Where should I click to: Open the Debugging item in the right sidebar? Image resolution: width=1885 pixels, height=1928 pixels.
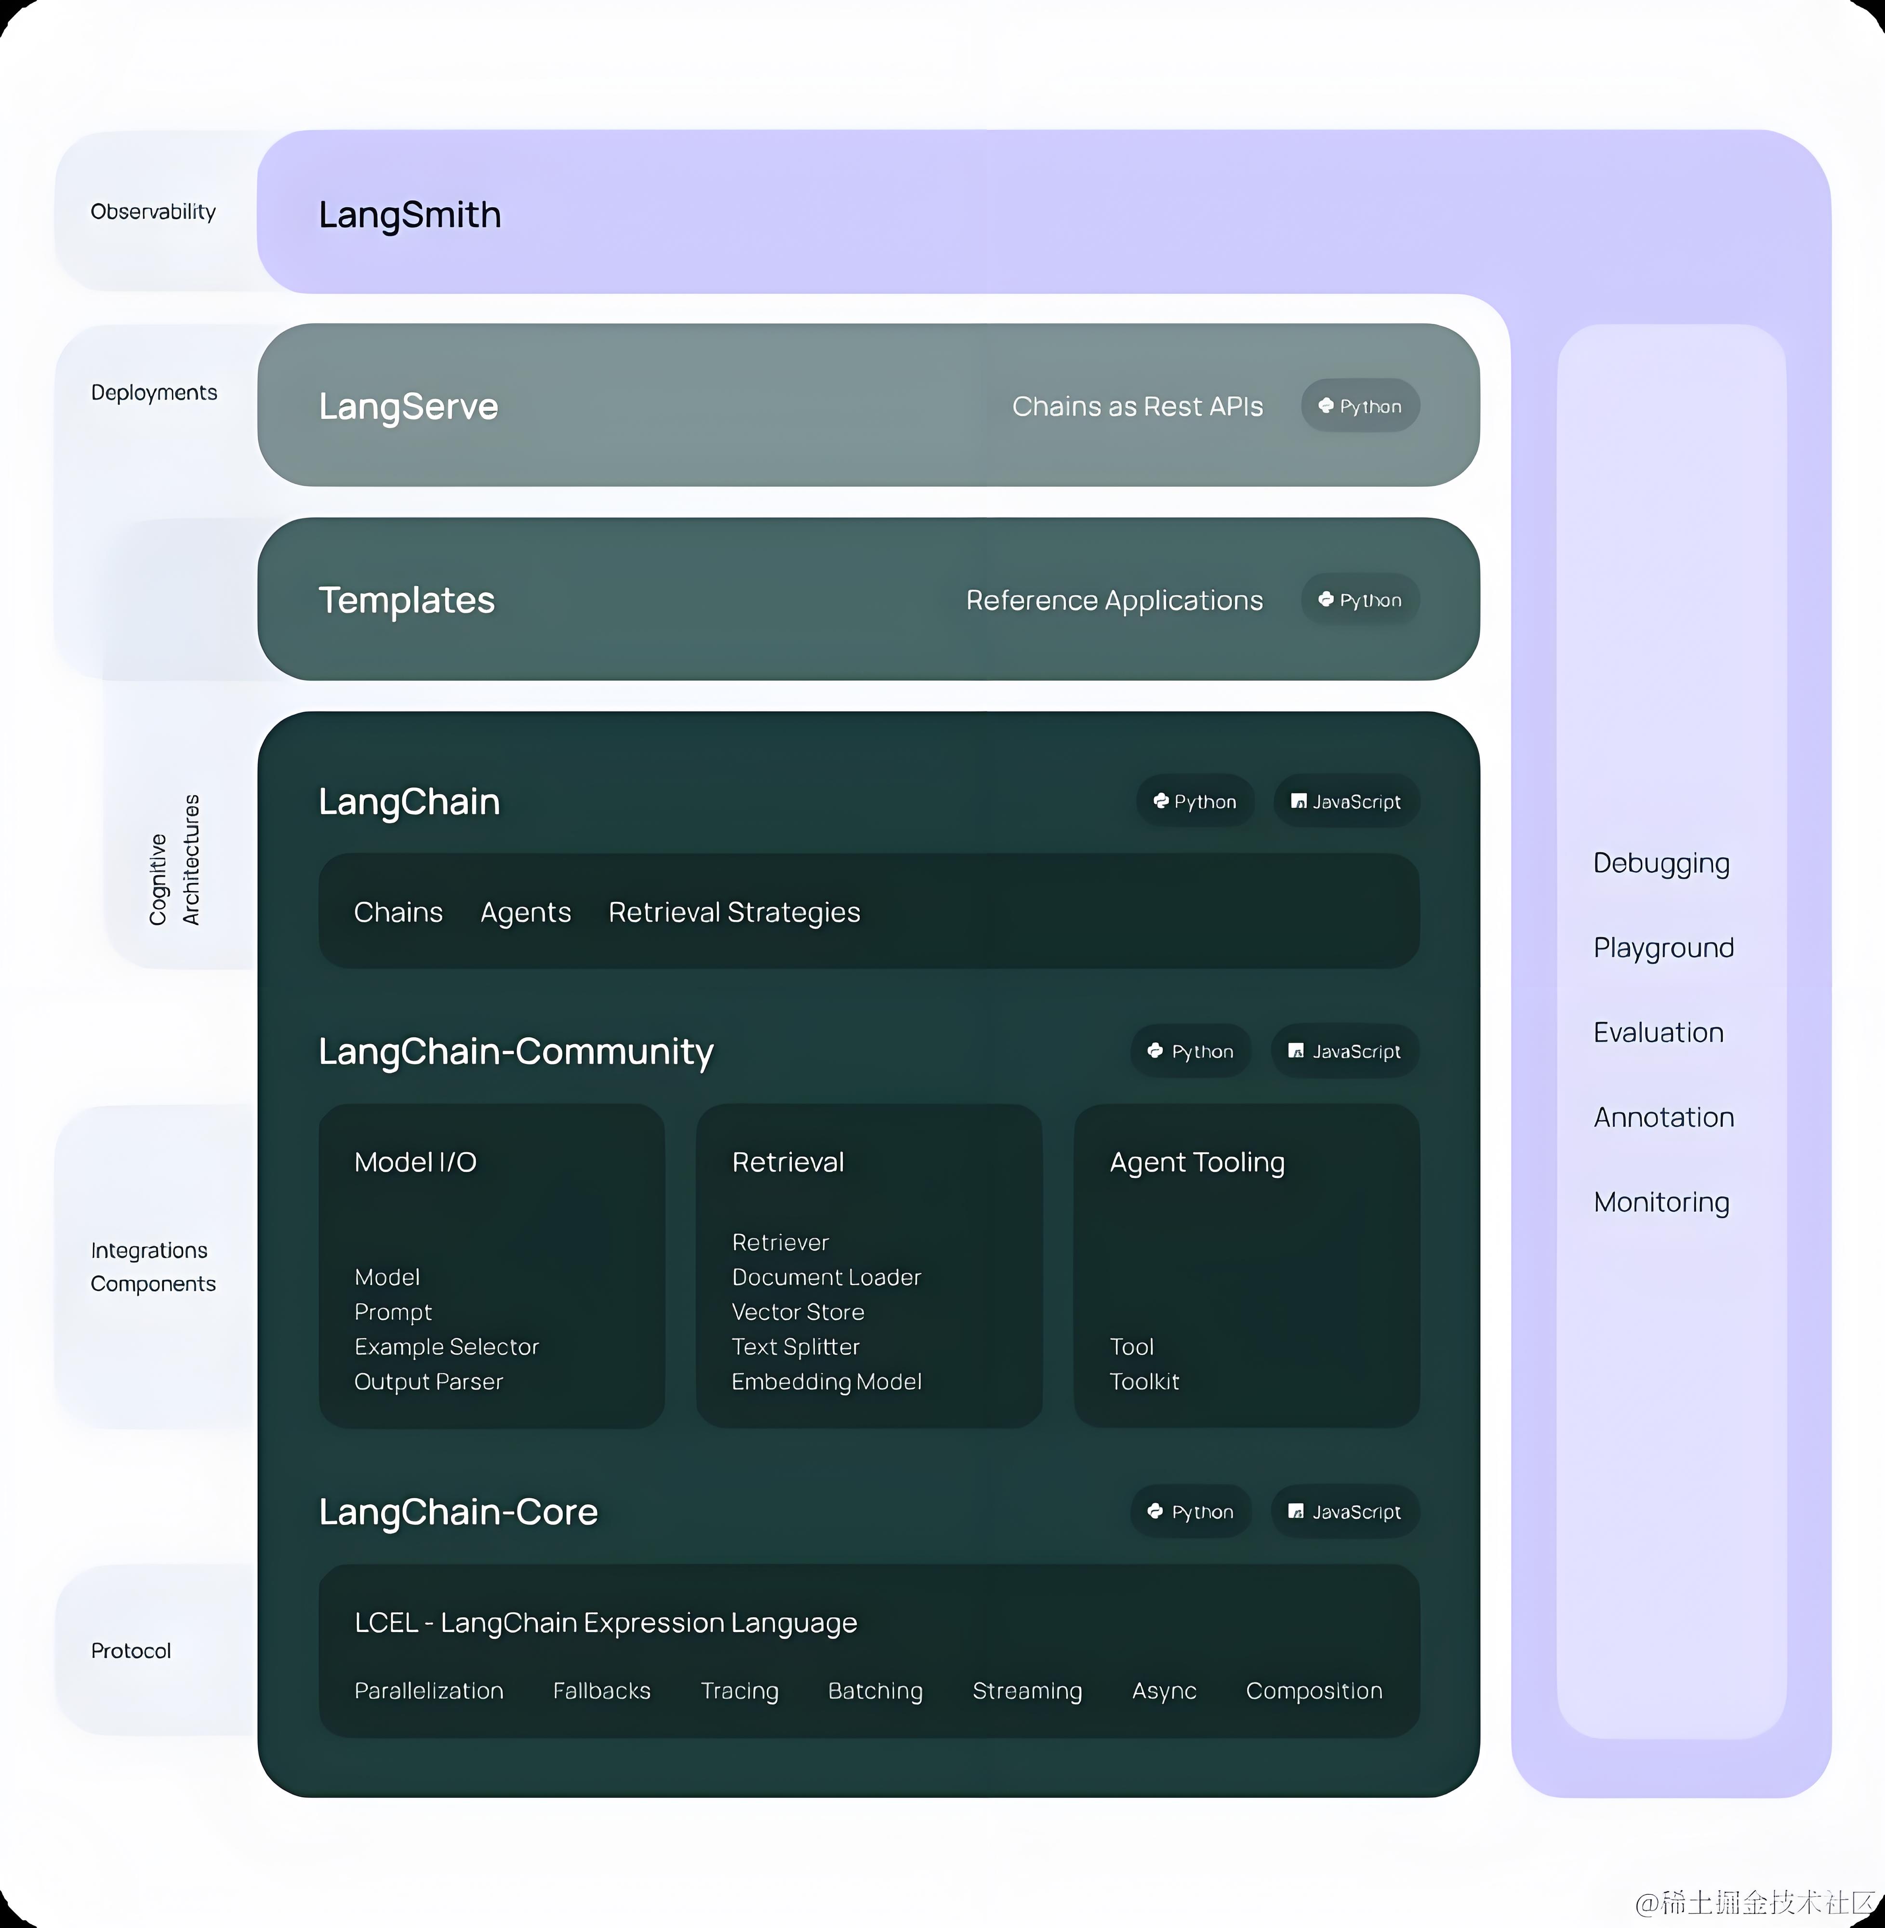(1661, 862)
